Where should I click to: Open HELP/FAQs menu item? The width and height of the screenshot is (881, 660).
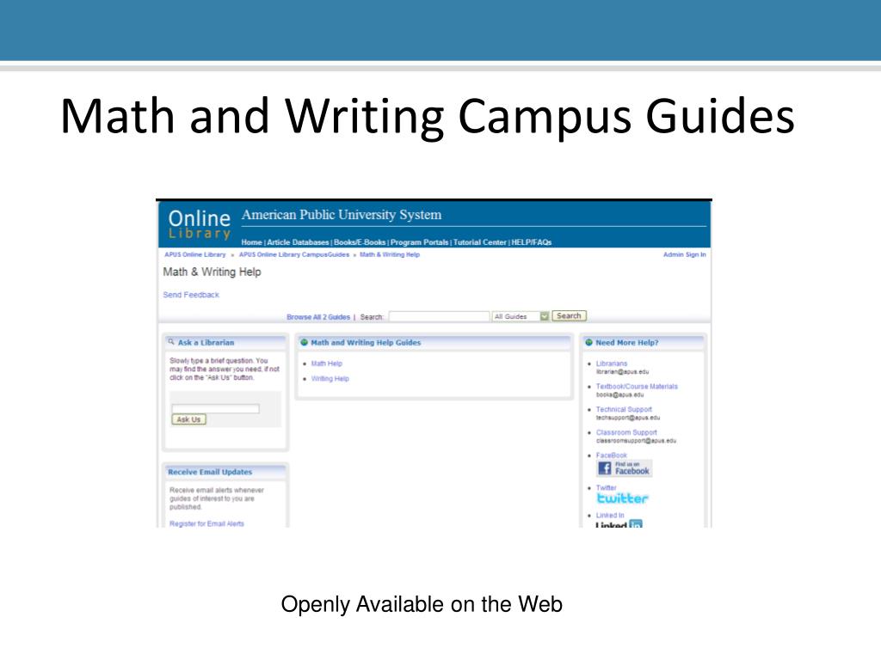pyautogui.click(x=532, y=242)
